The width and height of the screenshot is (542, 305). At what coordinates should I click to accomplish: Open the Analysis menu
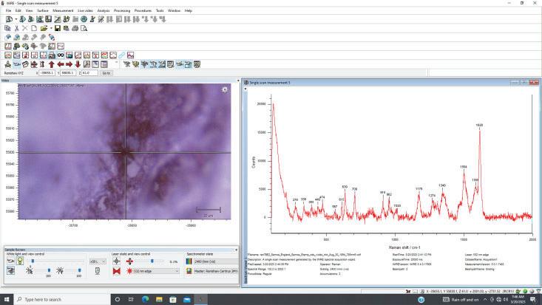click(x=104, y=10)
